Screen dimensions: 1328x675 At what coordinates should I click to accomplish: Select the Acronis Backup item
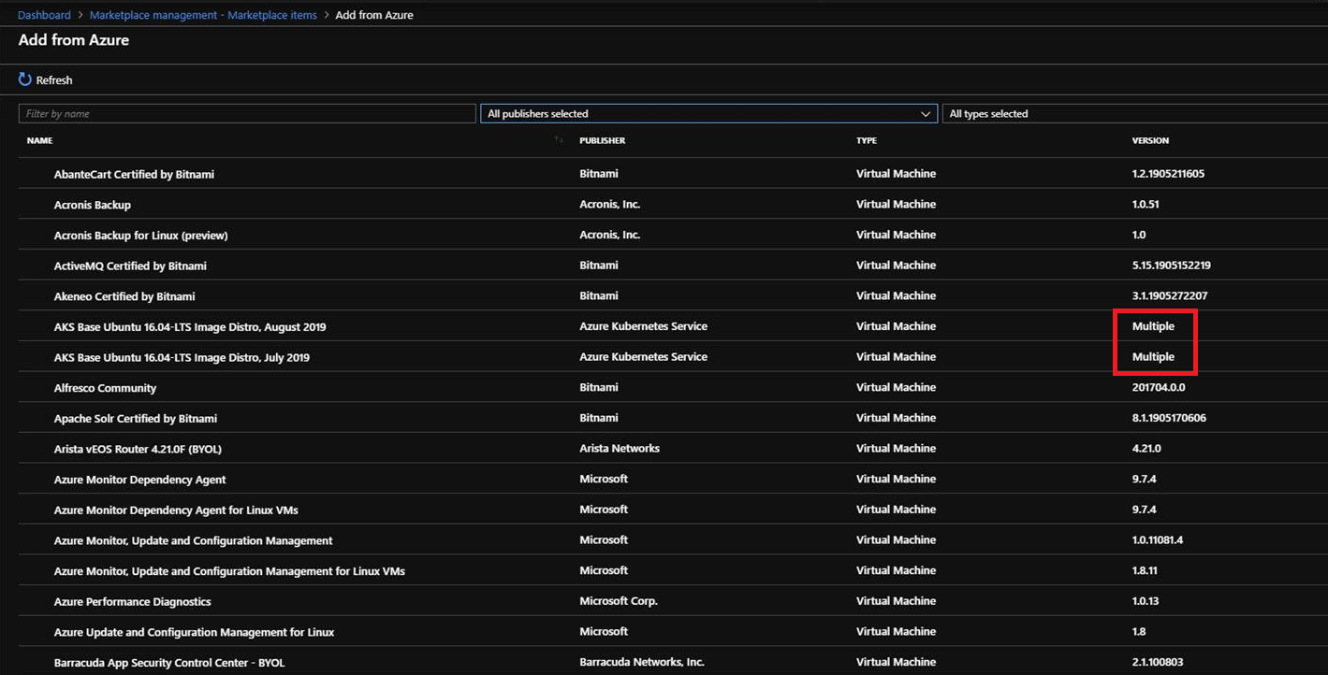(x=92, y=204)
